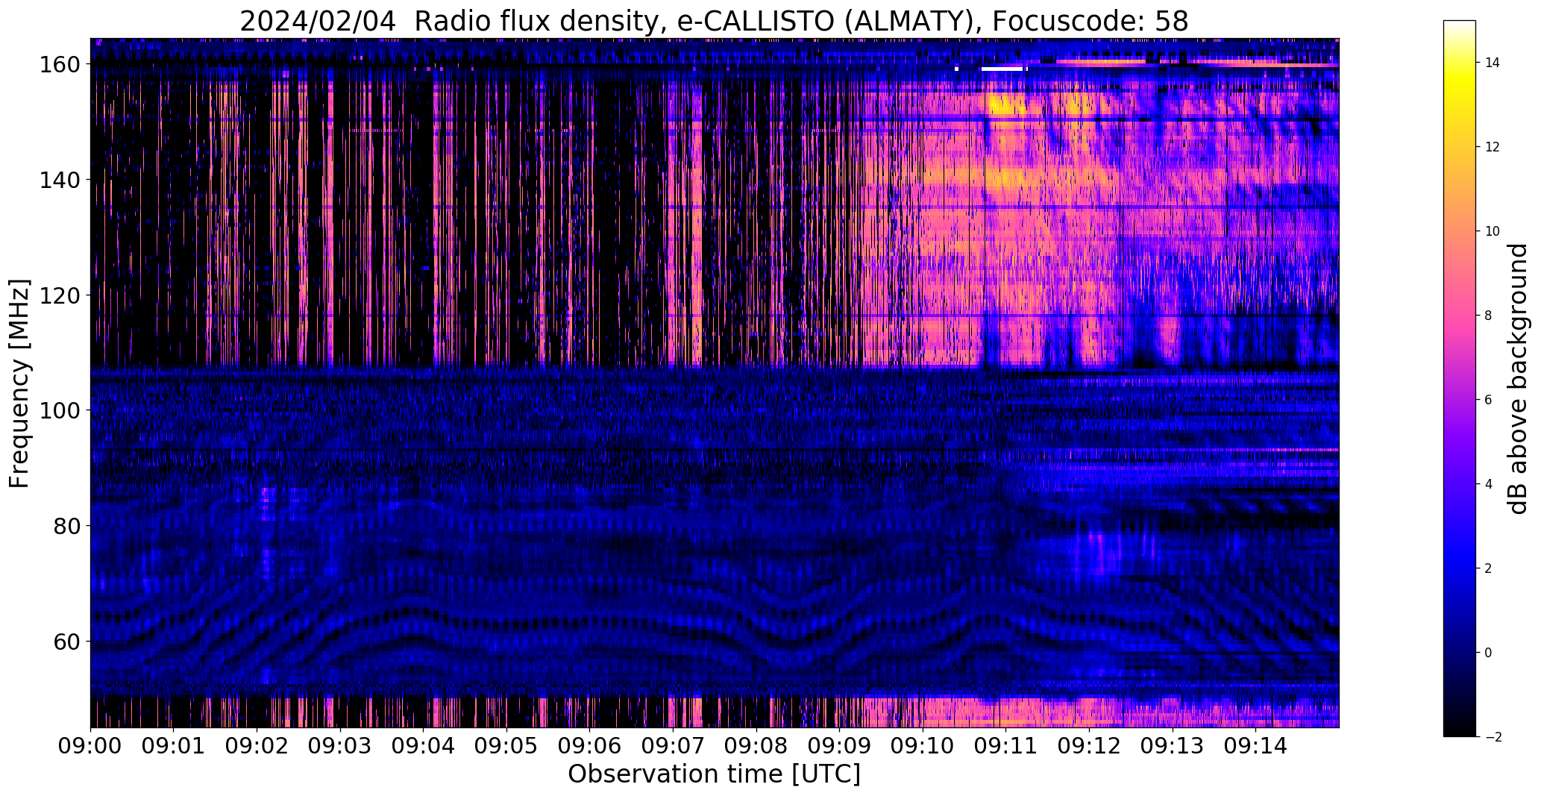Click the 09:14 time tick label
Screen dimensions: 1541x796
click(x=1255, y=745)
